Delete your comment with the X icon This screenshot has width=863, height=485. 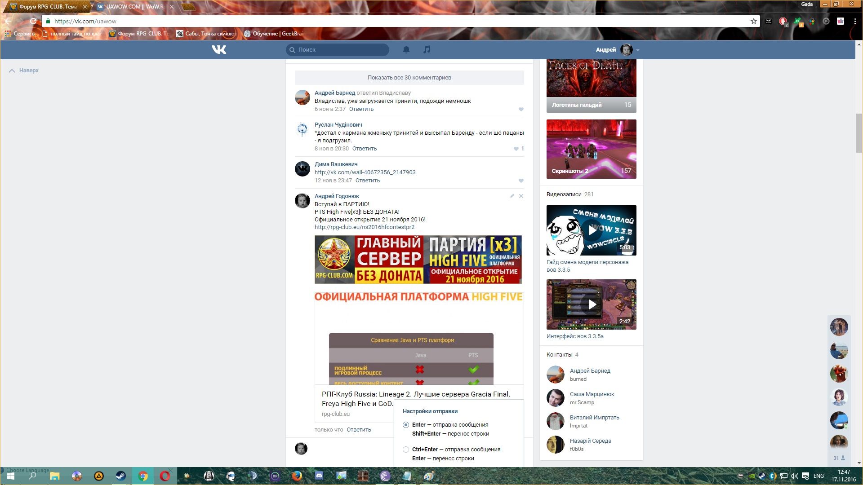521,196
